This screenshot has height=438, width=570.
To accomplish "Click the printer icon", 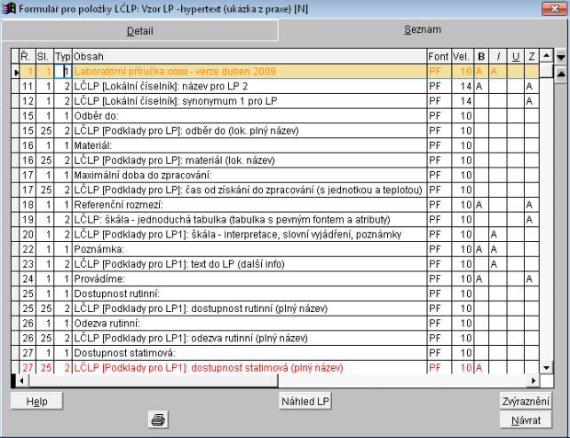I will (159, 420).
